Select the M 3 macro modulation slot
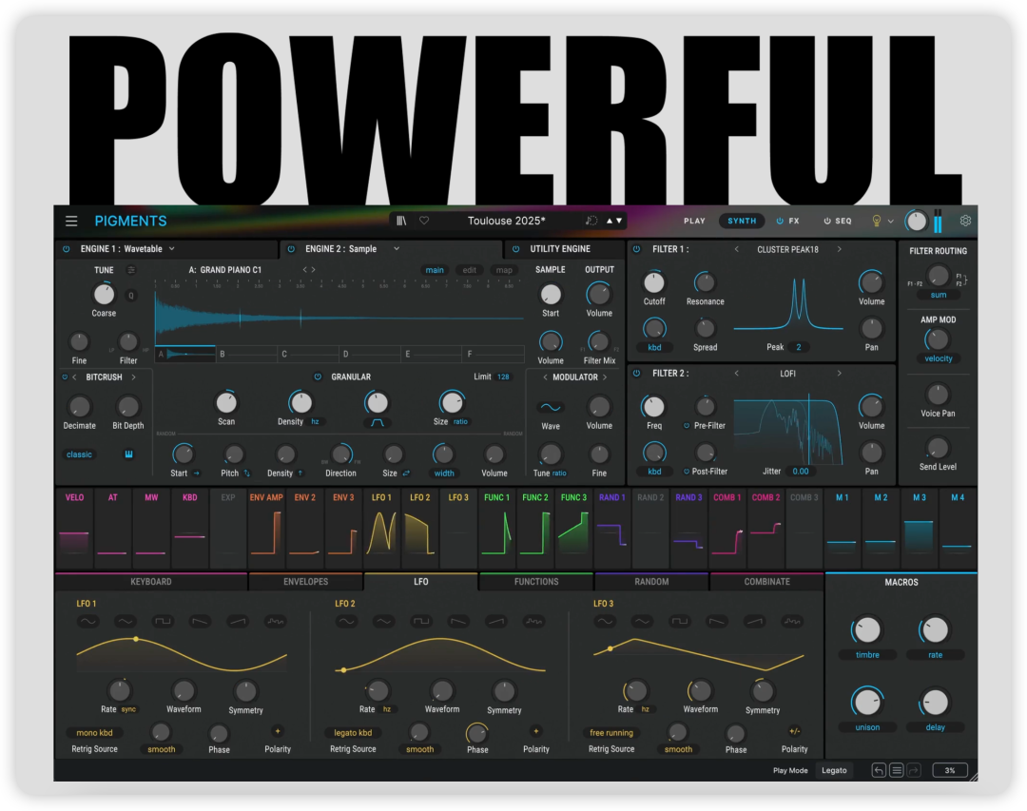 tap(919, 528)
